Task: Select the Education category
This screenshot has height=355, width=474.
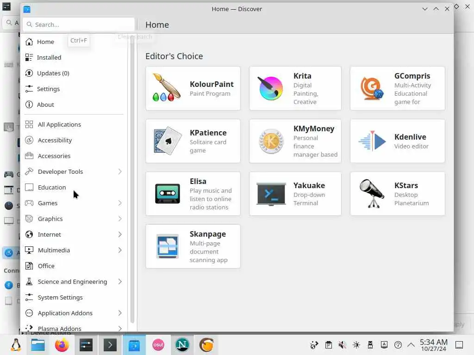Action: pyautogui.click(x=74, y=187)
